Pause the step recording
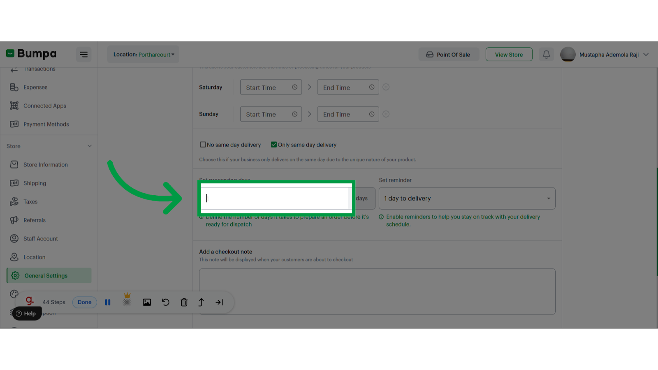The width and height of the screenshot is (658, 370). (x=108, y=302)
